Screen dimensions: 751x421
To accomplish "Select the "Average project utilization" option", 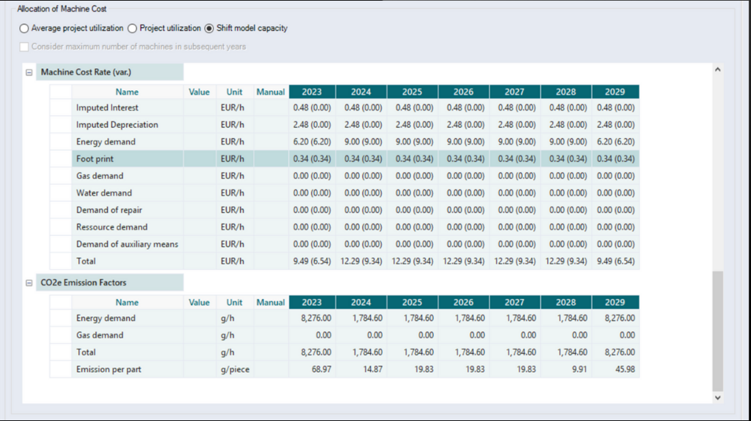I will 24,29.
